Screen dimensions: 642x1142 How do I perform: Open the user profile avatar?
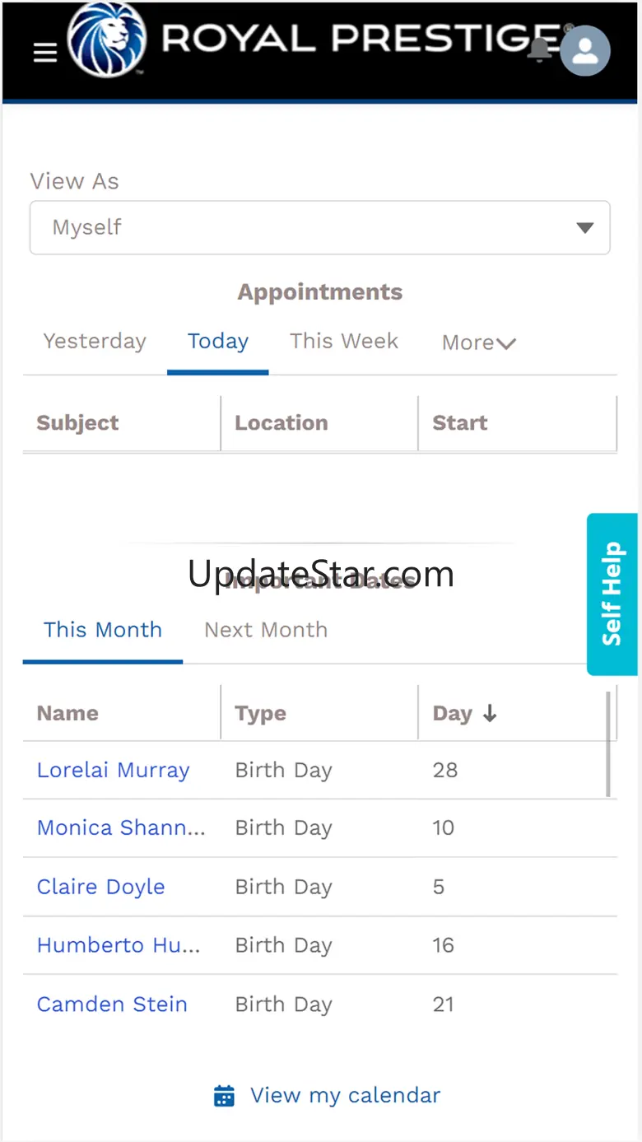coord(585,52)
